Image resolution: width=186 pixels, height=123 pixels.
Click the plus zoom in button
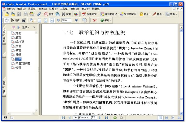pos(77,20)
